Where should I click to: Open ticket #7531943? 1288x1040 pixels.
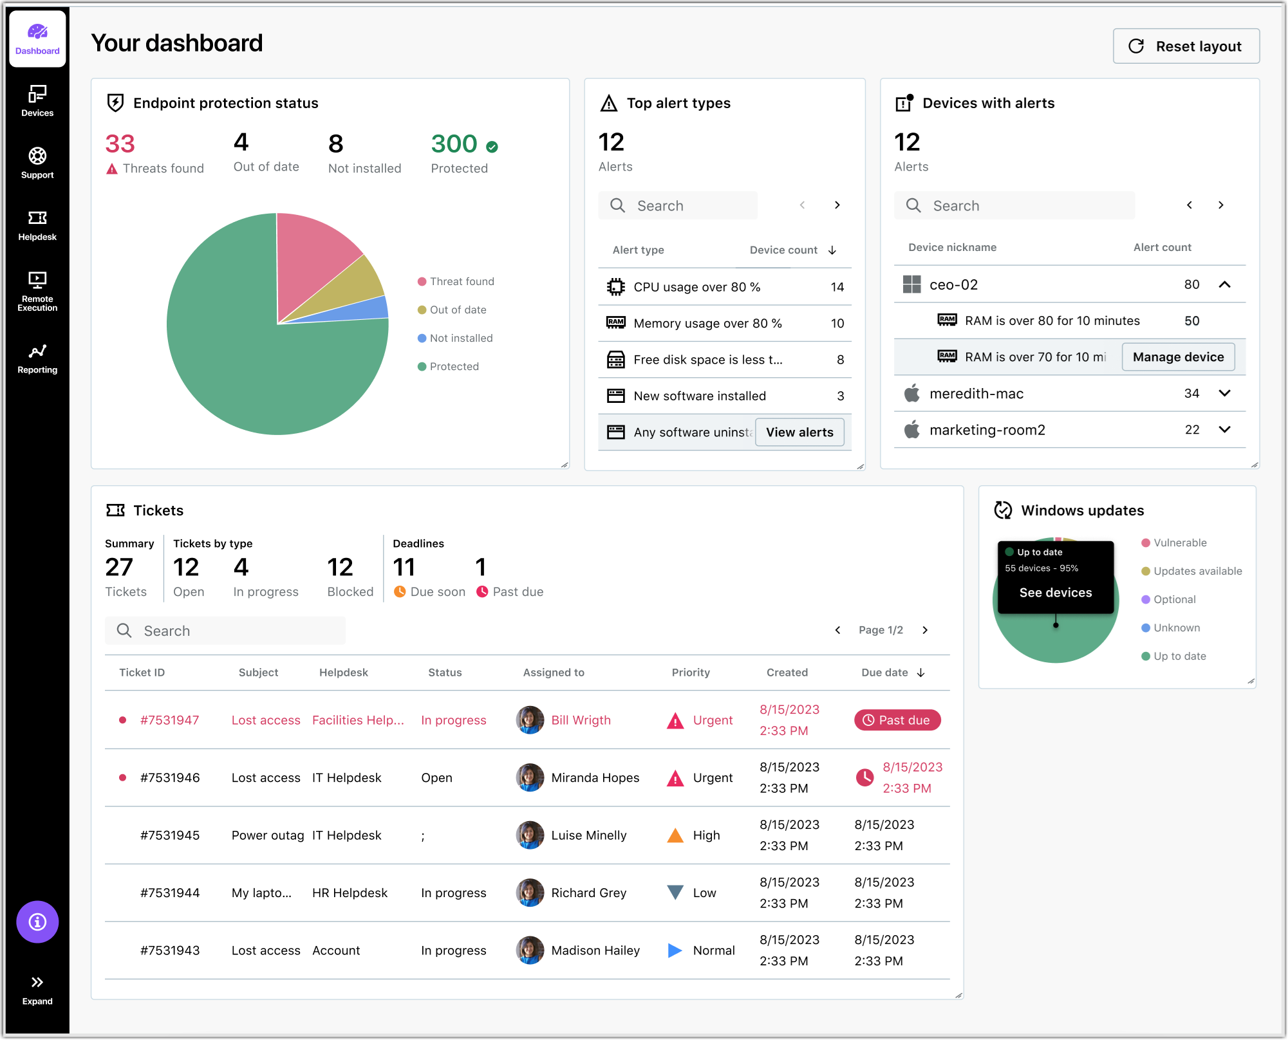pyautogui.click(x=170, y=951)
